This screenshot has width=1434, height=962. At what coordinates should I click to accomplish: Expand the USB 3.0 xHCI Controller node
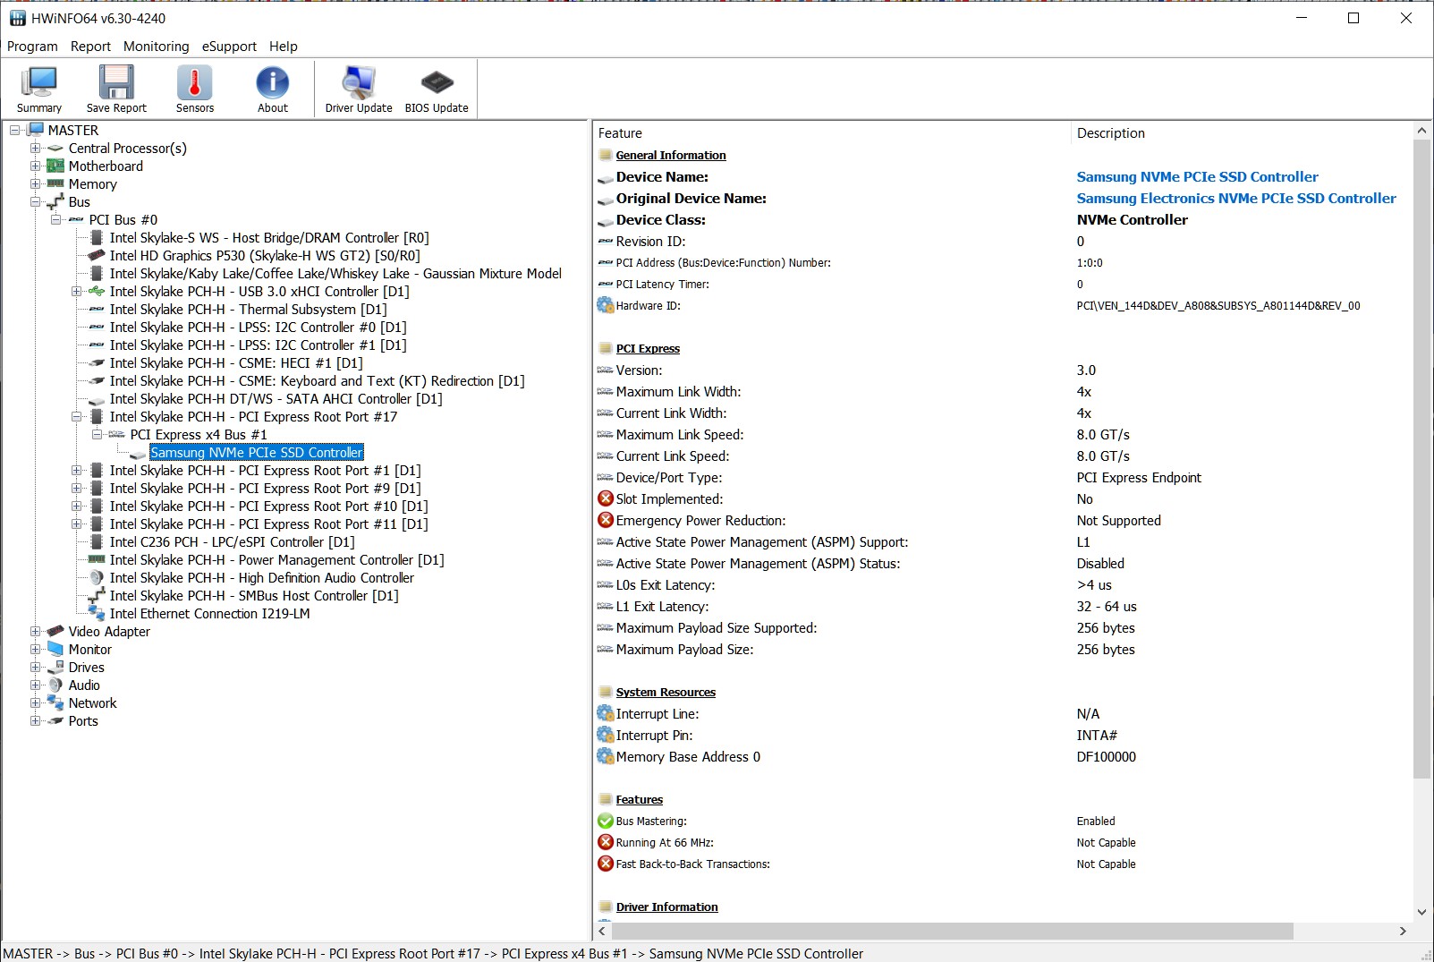pos(76,292)
